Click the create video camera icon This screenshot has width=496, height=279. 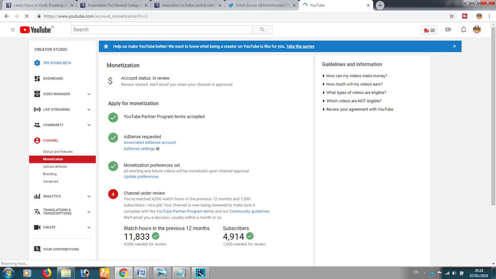click(448, 30)
